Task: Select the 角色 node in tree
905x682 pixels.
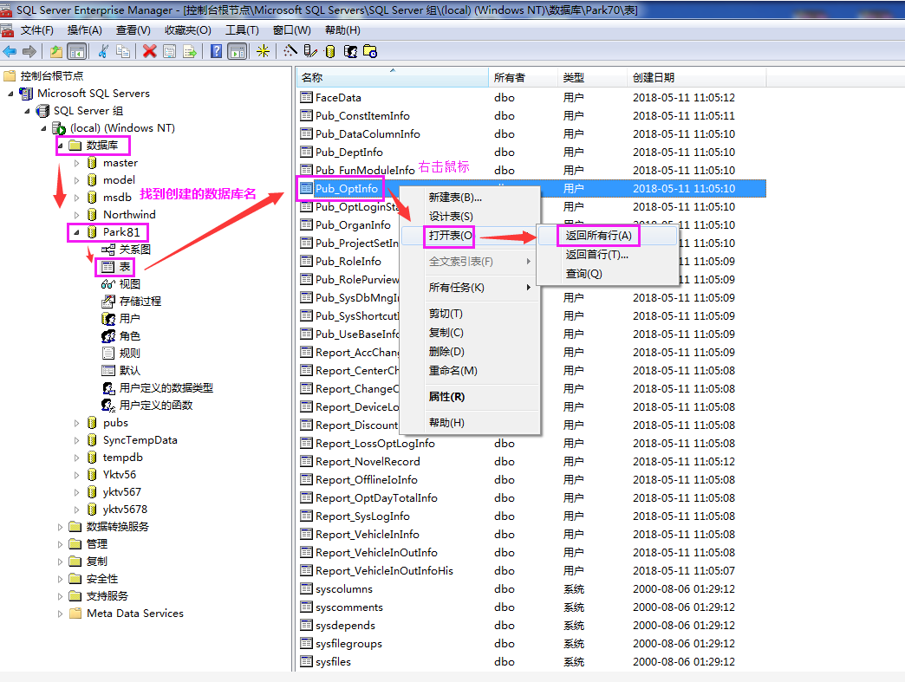Action: pyautogui.click(x=120, y=336)
